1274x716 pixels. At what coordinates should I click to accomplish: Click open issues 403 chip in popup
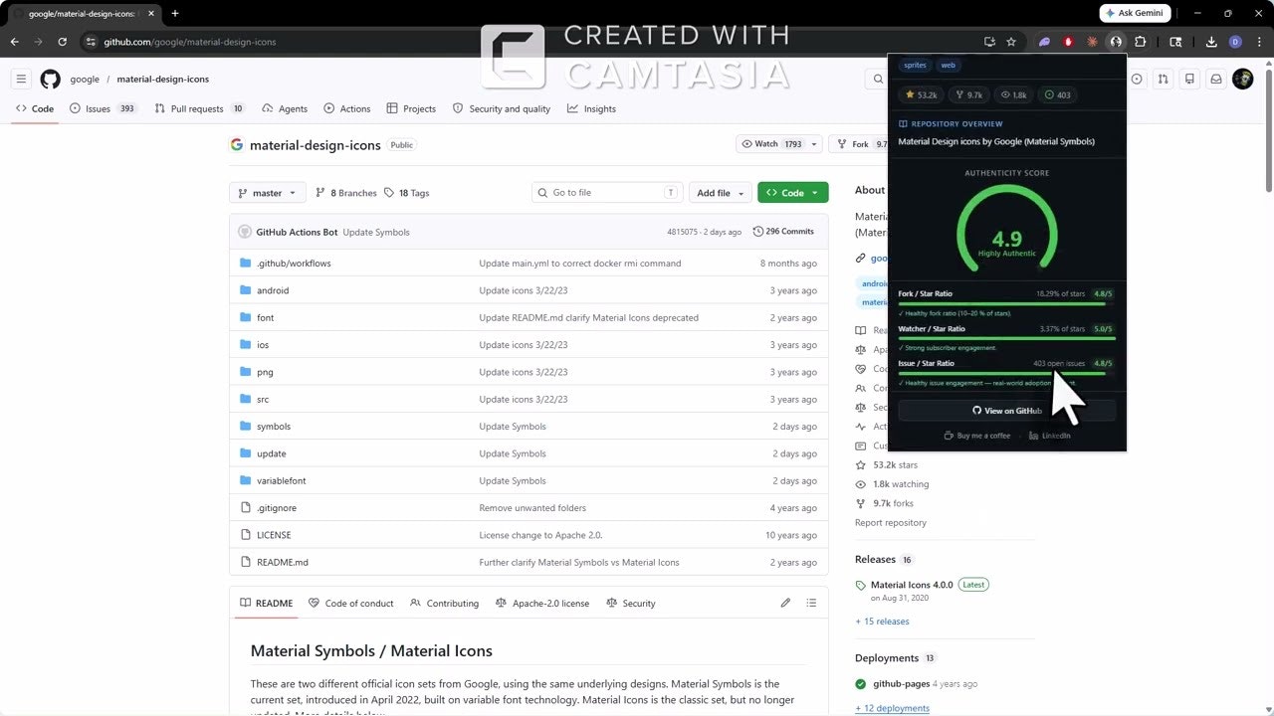[1057, 94]
